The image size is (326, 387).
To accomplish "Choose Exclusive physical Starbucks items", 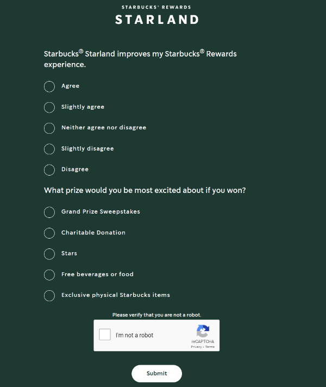I will [49, 296].
